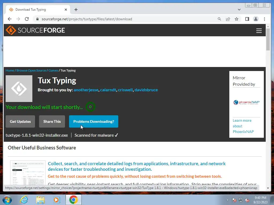Click the SourceForge logo
This screenshot has width=274, height=205.
click(35, 30)
